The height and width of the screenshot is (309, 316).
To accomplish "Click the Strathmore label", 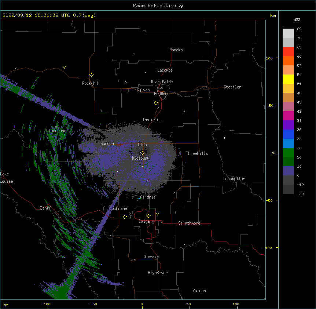I will click(x=189, y=223).
